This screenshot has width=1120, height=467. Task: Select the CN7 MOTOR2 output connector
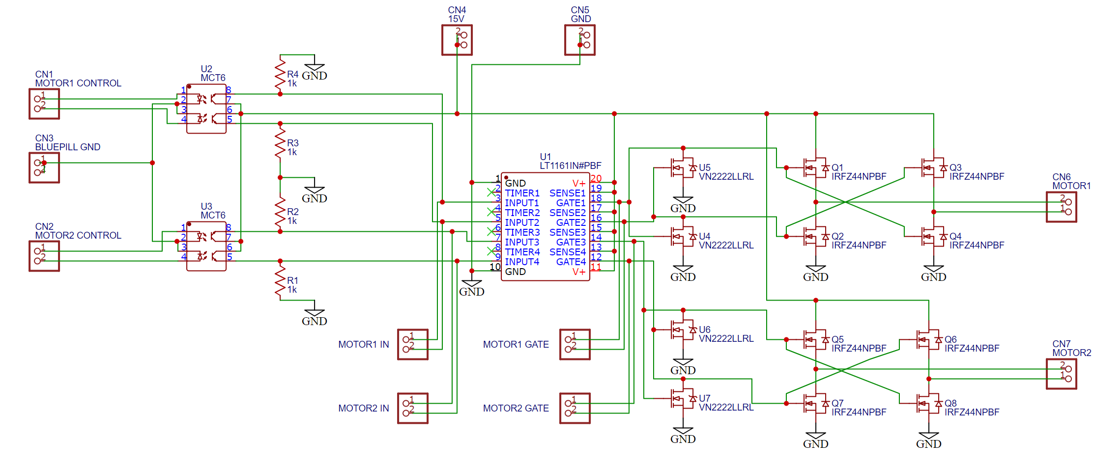[x=1062, y=374]
